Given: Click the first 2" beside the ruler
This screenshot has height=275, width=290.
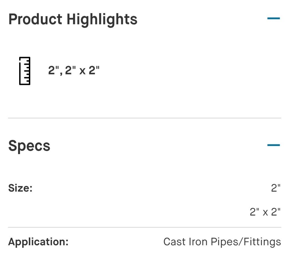Looking at the screenshot, I should pyautogui.click(x=54, y=70).
